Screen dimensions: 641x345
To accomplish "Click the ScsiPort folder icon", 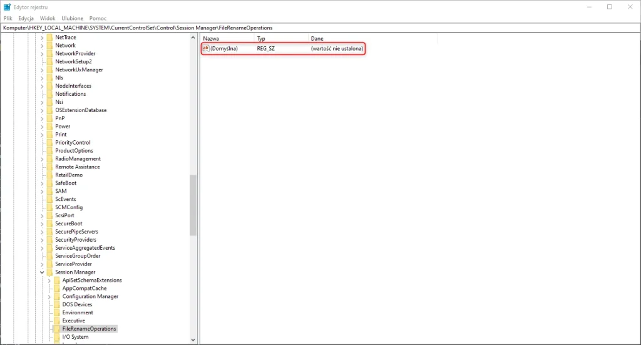I will coord(49,215).
